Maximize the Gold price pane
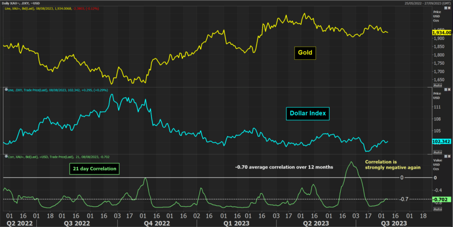 446,8
